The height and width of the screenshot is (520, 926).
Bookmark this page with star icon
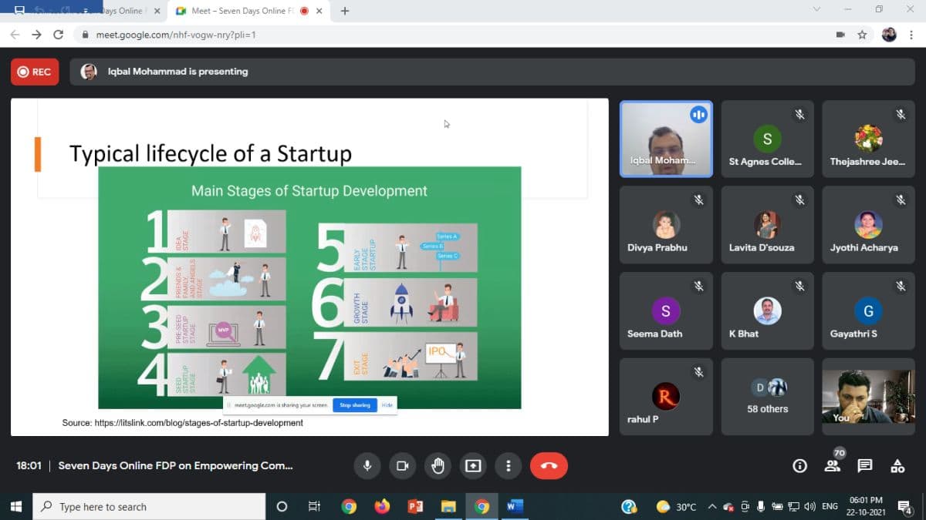[862, 35]
